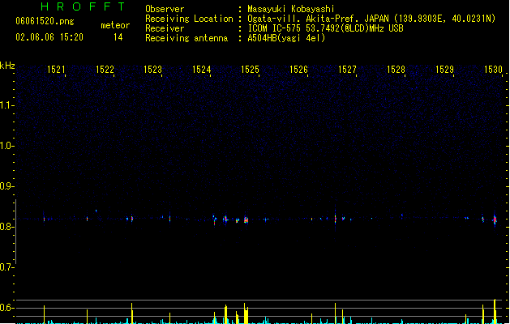Click the 0.7 kHz frequency label
Image resolution: width=510 pixels, height=324 pixels.
pyautogui.click(x=6, y=267)
